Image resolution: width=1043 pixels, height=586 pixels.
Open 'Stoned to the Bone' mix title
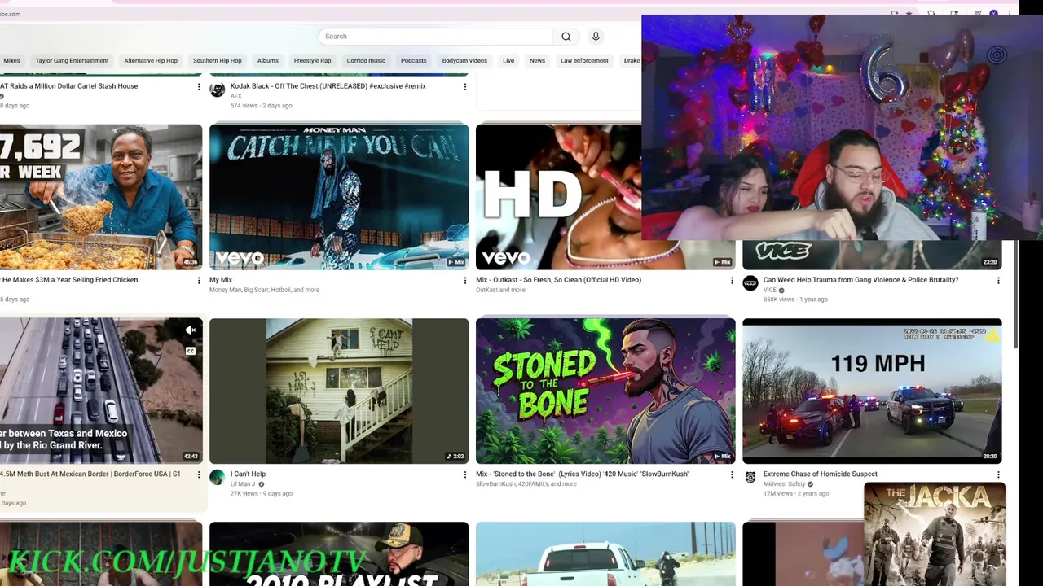(x=583, y=474)
